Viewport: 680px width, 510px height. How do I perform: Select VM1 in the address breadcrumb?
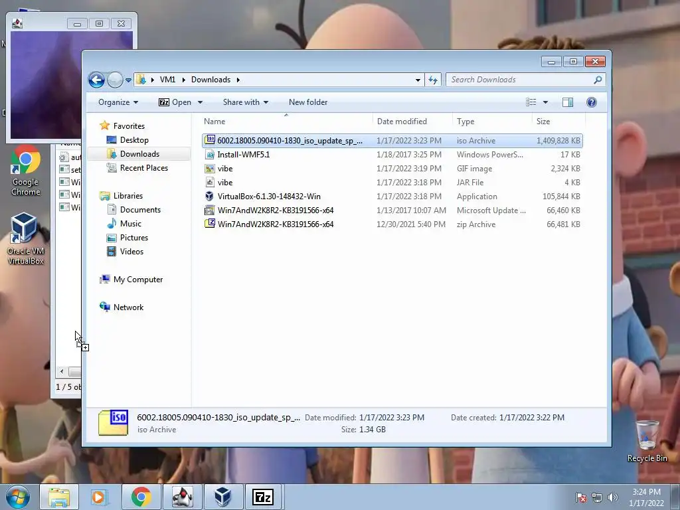[167, 80]
